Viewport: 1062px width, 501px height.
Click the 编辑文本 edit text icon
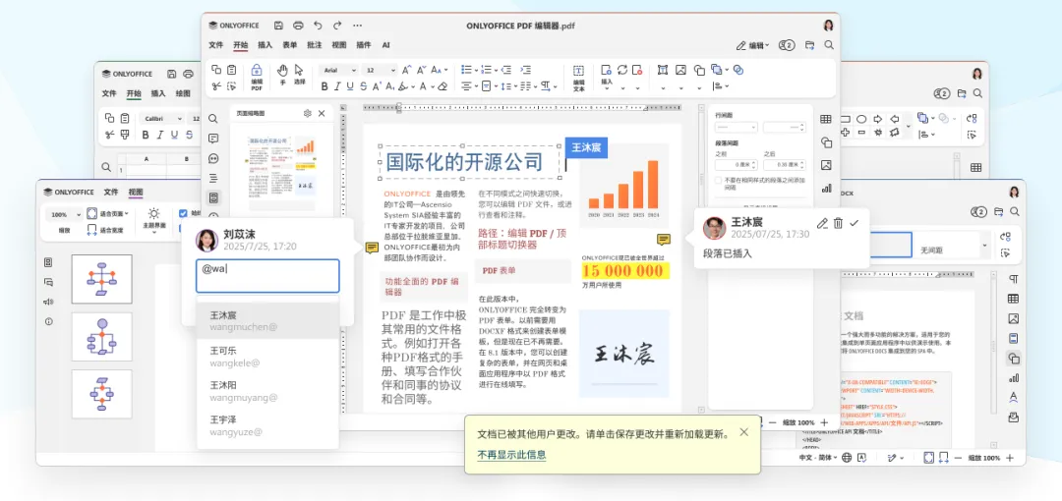pyautogui.click(x=579, y=78)
